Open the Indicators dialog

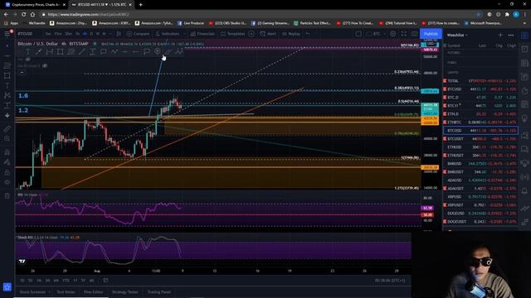[x=168, y=34]
